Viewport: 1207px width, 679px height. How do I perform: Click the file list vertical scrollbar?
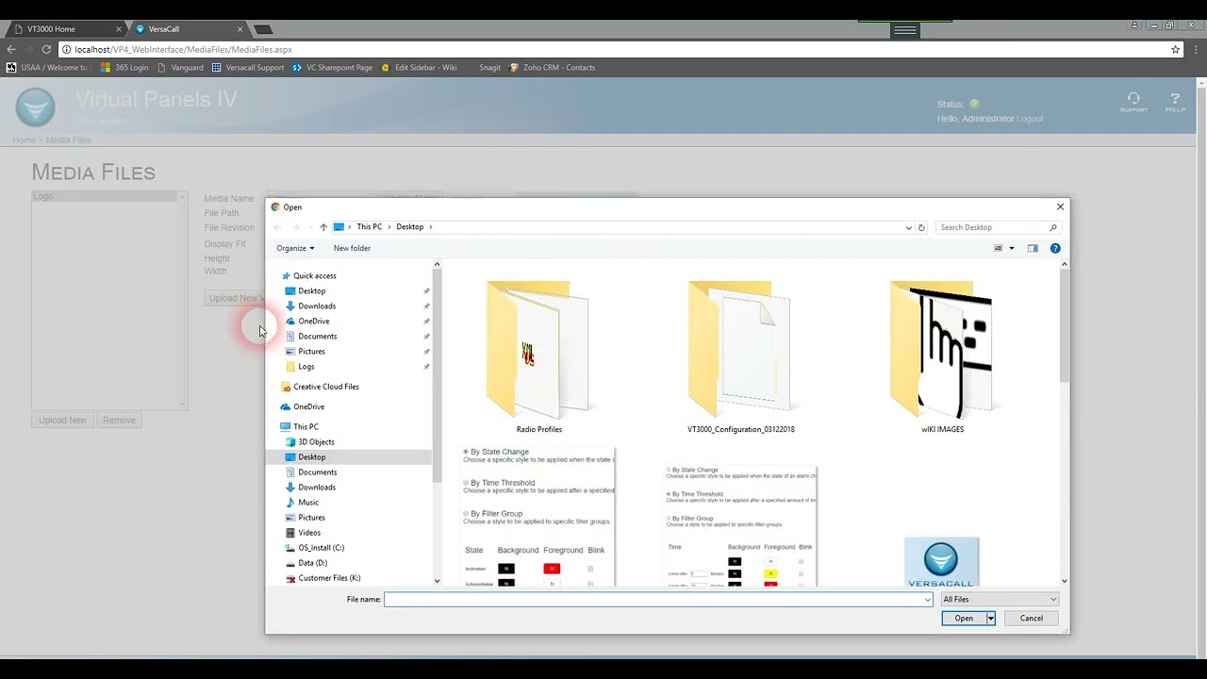coord(1065,422)
